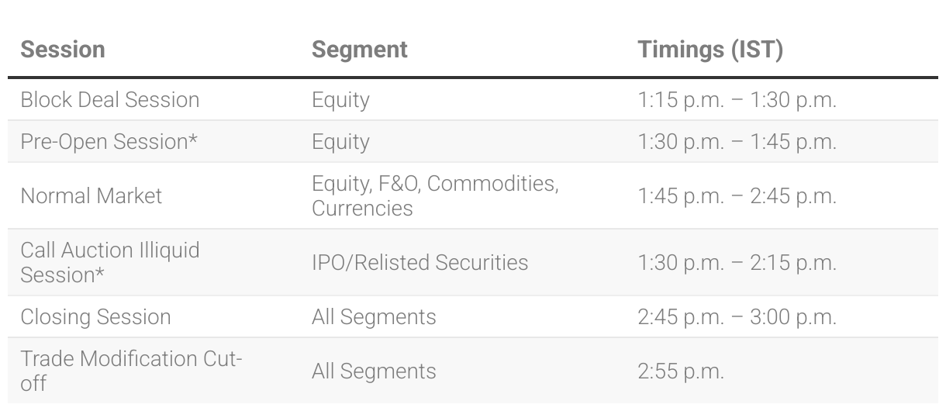Click the 2:45 p.m. – 3:00 p.m. timing
The width and height of the screenshot is (946, 411).
coord(737,316)
